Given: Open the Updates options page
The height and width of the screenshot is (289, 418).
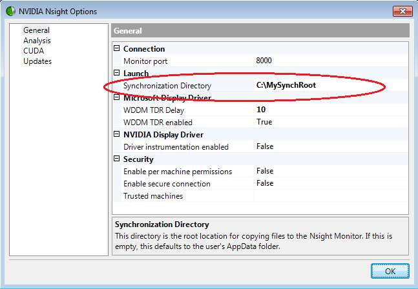Looking at the screenshot, I should (x=37, y=61).
